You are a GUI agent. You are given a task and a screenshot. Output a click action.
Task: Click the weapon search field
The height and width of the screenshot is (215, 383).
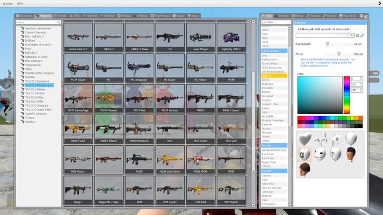[38, 22]
